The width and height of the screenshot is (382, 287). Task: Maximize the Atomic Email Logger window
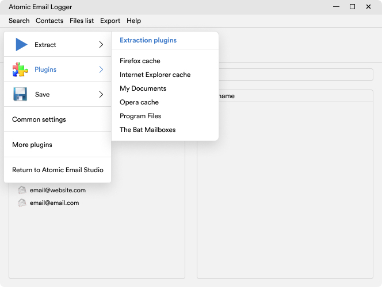(x=352, y=7)
